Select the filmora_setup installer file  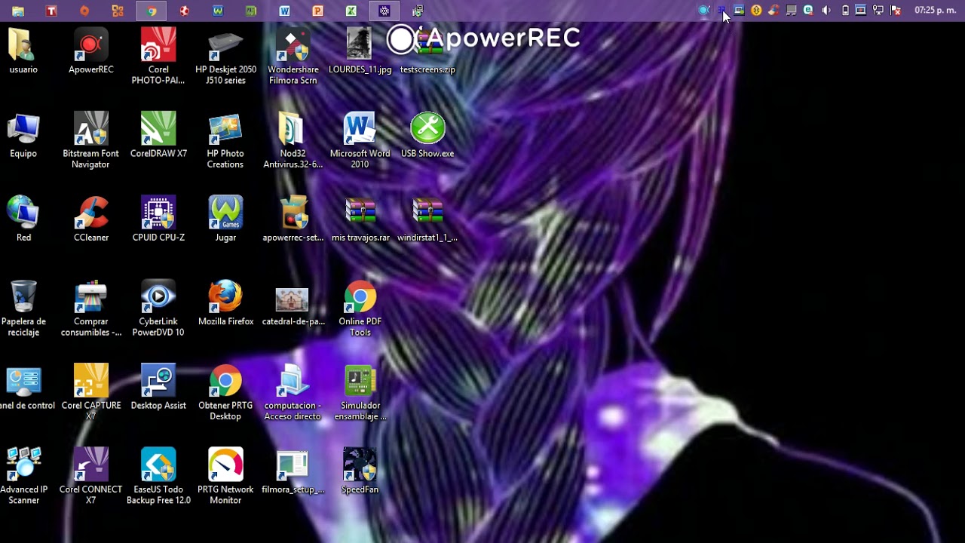[293, 471]
